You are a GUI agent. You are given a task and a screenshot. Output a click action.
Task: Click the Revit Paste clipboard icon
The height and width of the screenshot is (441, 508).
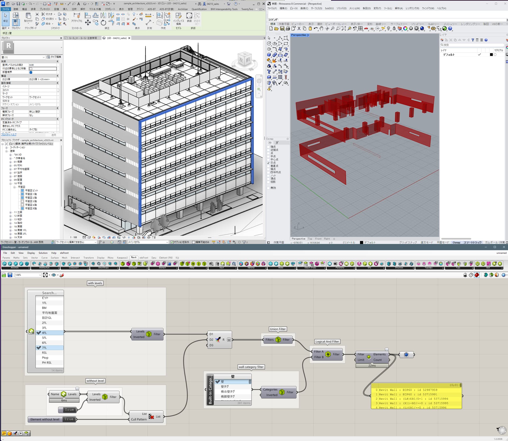28,16
